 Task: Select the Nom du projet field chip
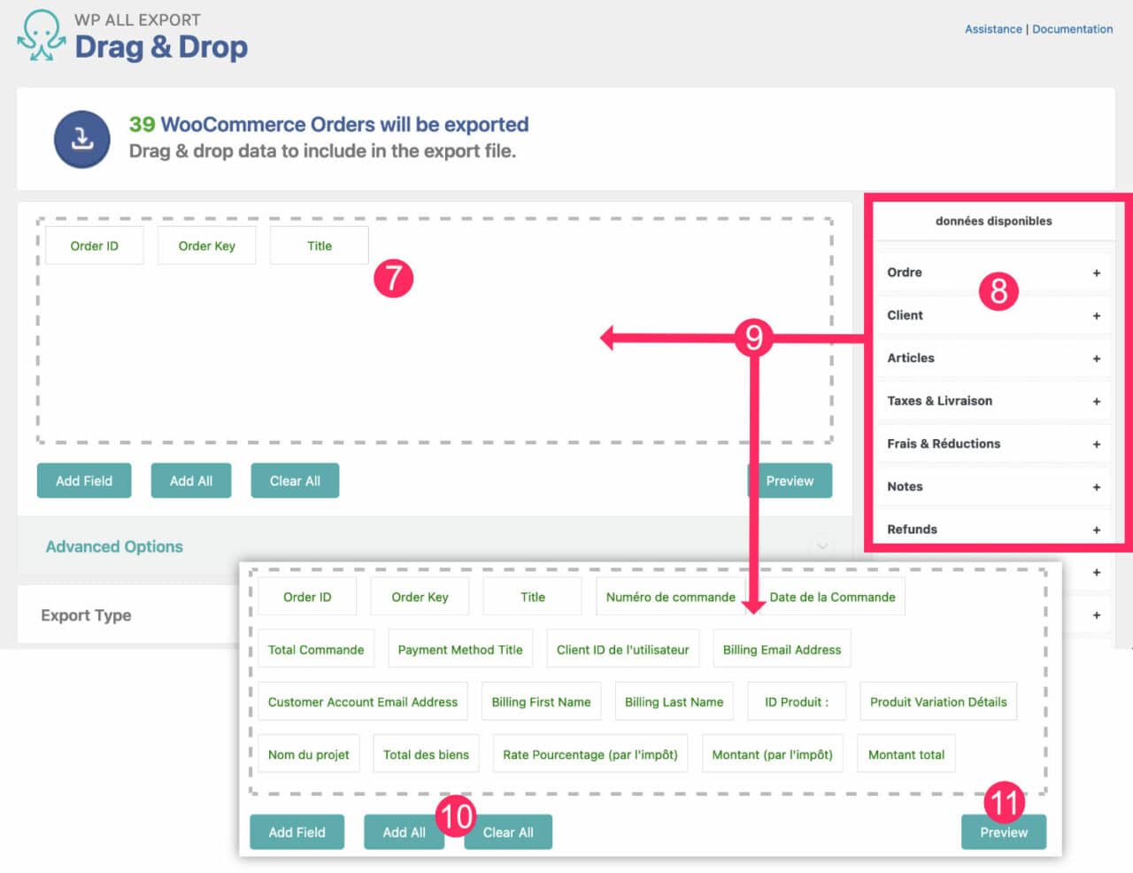coord(308,753)
